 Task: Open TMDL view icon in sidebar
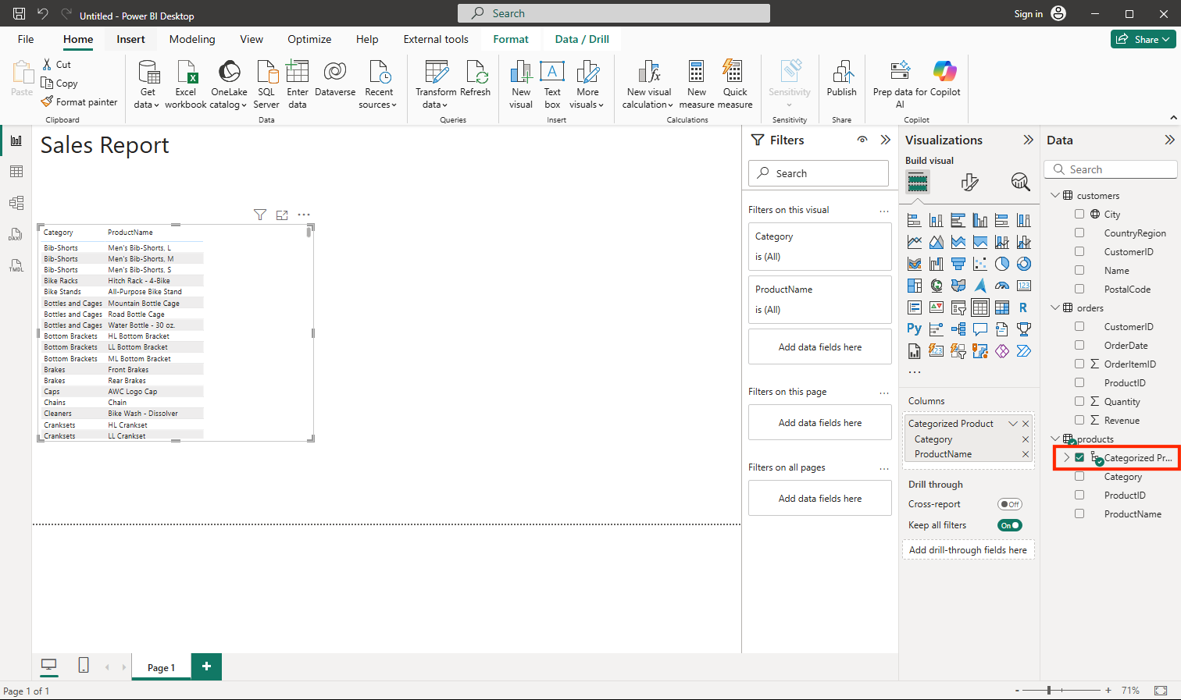click(16, 265)
